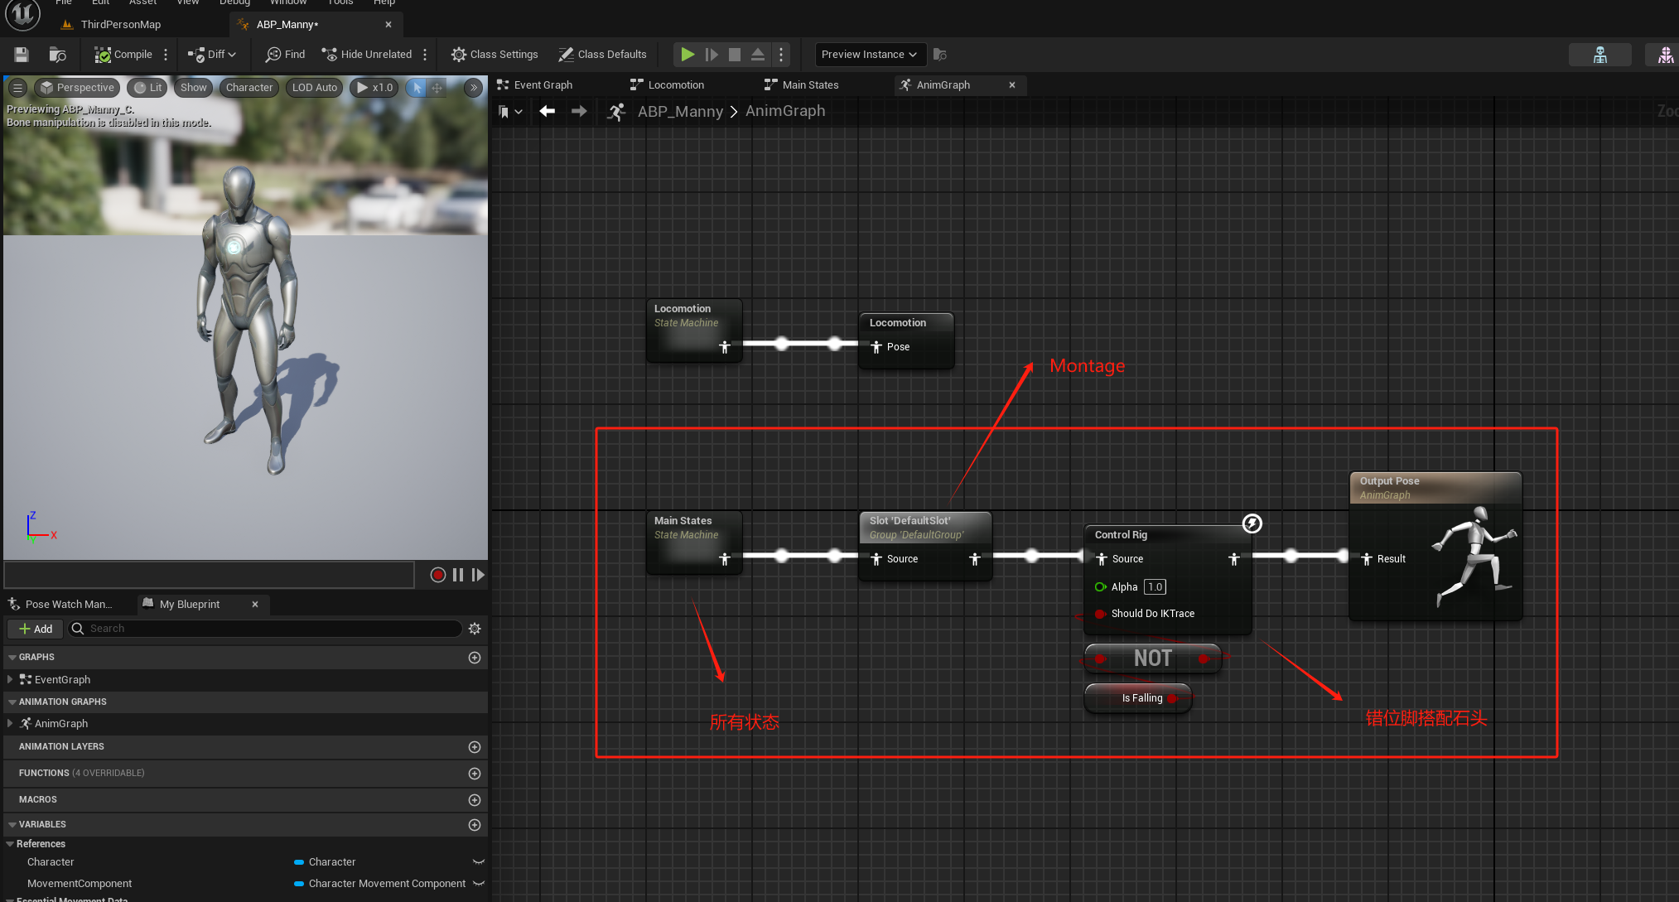Expand the EventGraph tree item
The image size is (1679, 902).
point(10,679)
